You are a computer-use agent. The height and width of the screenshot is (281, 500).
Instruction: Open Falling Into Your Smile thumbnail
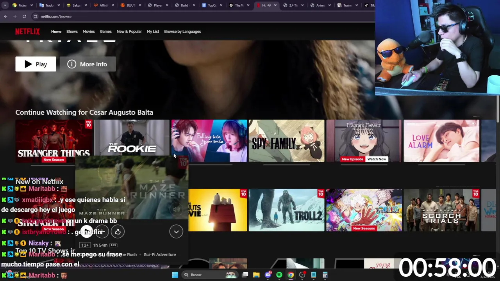click(x=209, y=141)
